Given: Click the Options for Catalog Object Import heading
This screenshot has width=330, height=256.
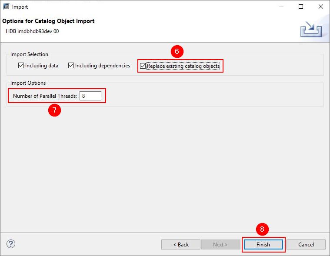Looking at the screenshot, I should tap(48, 21).
